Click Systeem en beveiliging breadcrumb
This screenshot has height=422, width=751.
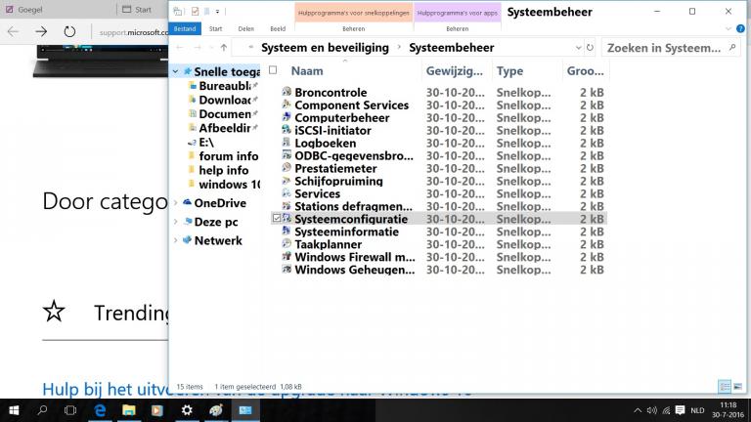[325, 48]
